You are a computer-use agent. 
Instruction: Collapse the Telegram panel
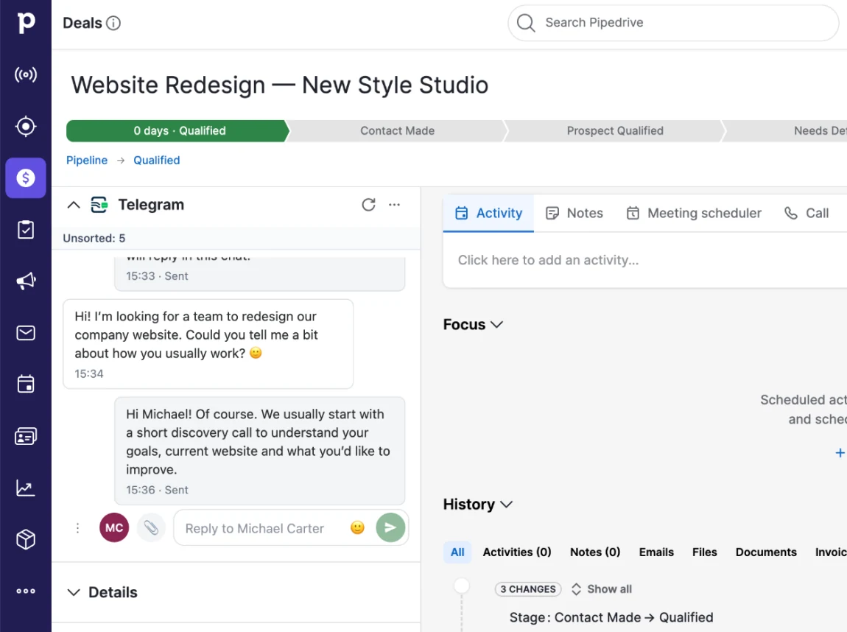(x=74, y=205)
